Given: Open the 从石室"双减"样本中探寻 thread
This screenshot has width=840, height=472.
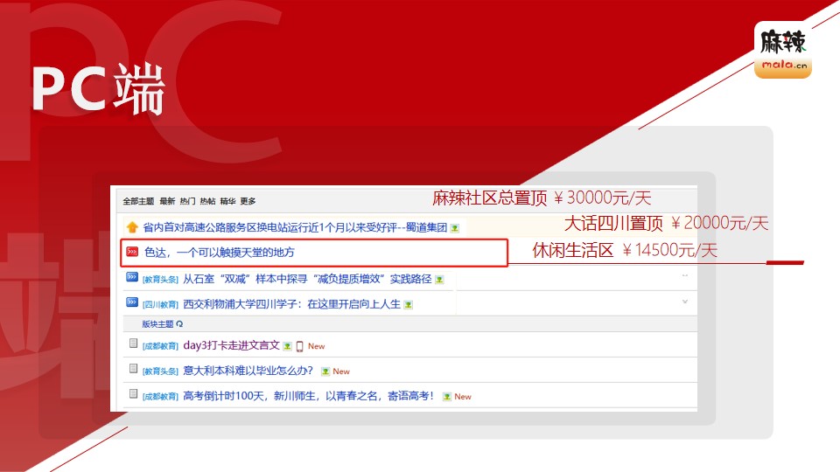Looking at the screenshot, I should 307,279.
